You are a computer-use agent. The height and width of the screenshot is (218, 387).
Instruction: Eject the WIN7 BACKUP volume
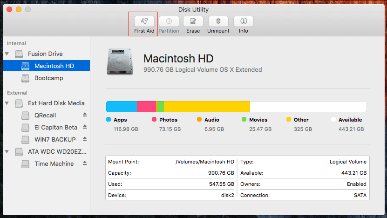(x=85, y=139)
